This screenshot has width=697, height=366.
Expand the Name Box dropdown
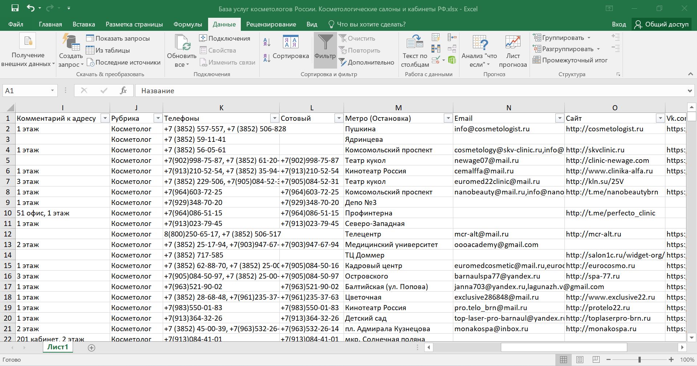pyautogui.click(x=52, y=91)
